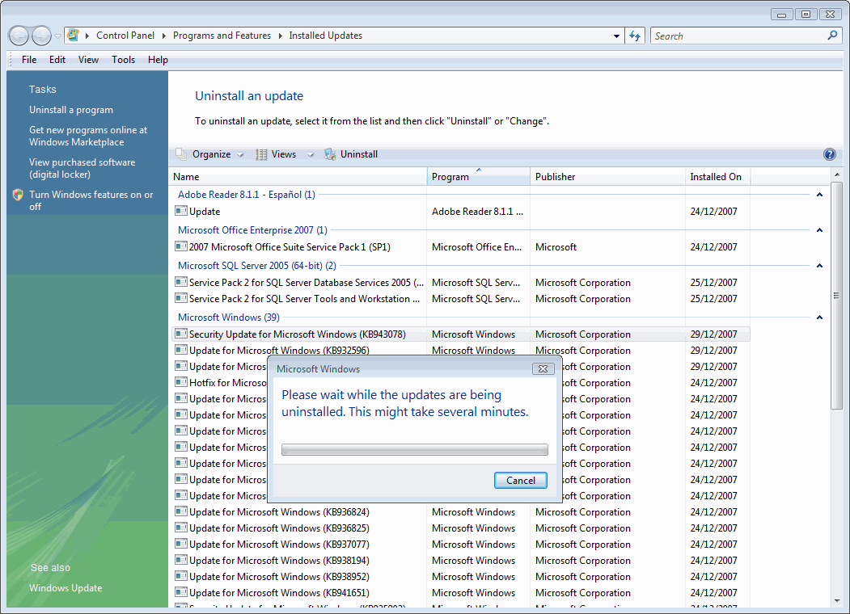The width and height of the screenshot is (850, 614).
Task: Close the Microsoft Windows uninstall dialog
Action: (x=543, y=368)
